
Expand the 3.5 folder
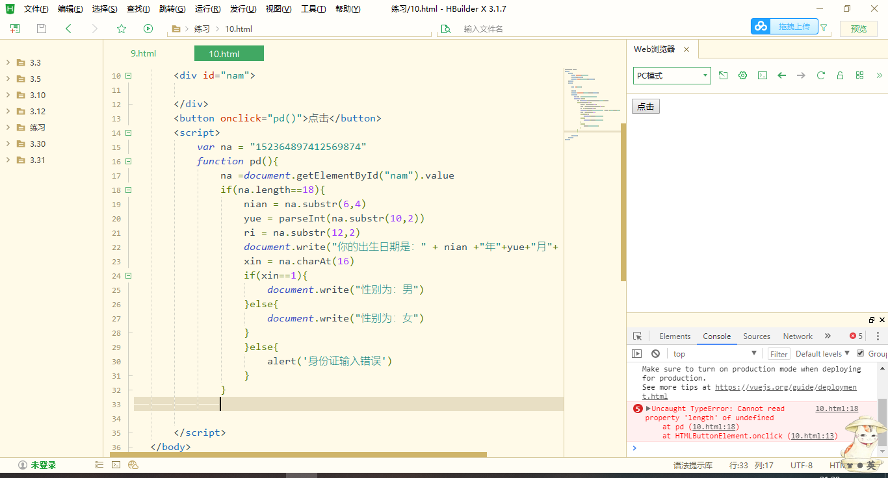pyautogui.click(x=8, y=79)
